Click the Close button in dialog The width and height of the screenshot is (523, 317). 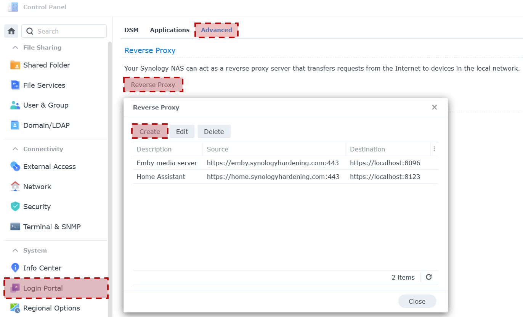coord(417,301)
